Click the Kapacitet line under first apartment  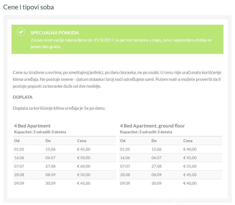point(40,132)
